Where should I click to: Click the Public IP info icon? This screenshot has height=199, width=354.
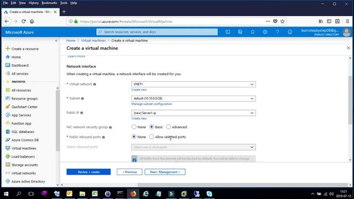coord(82,113)
